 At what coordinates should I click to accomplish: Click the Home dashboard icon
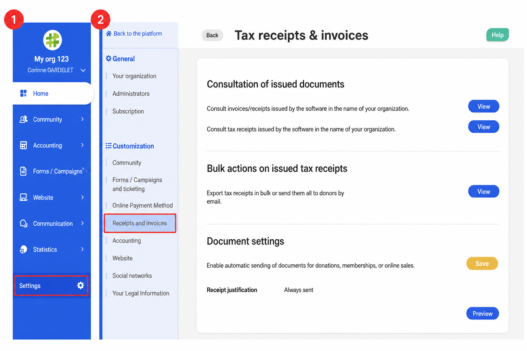coord(23,93)
